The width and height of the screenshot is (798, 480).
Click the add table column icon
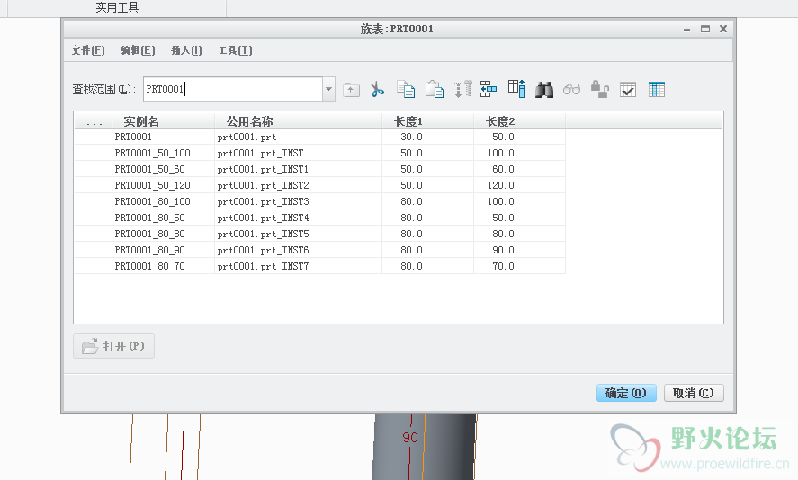pos(516,89)
